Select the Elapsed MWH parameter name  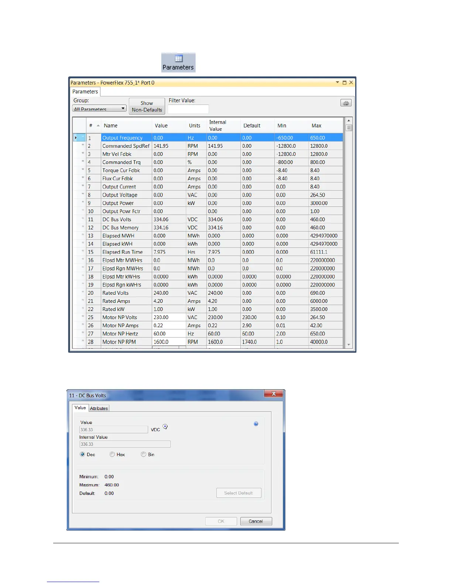(x=118, y=236)
